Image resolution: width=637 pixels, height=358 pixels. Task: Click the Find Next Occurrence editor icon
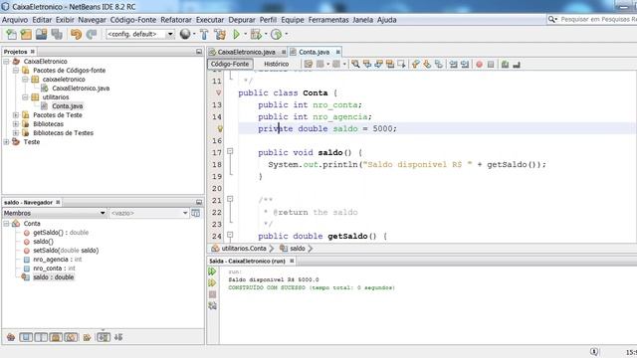coord(378,64)
